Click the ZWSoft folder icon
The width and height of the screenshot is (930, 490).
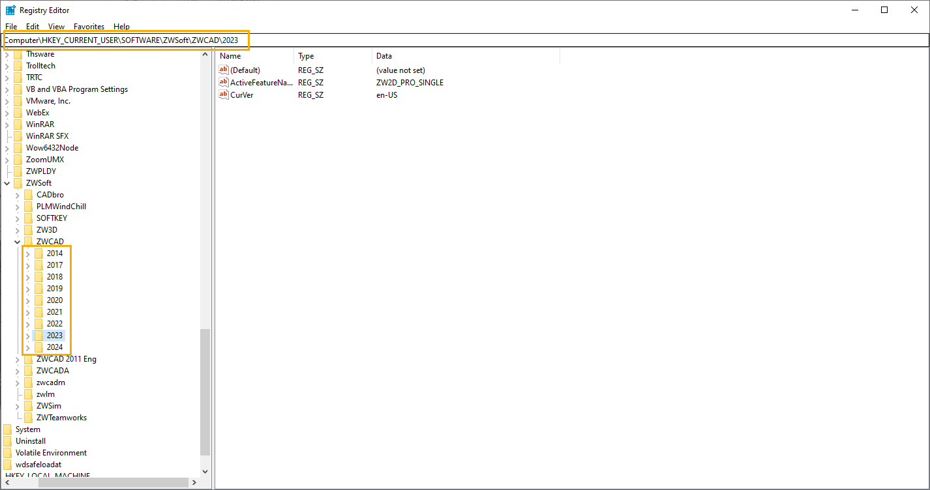[18, 183]
